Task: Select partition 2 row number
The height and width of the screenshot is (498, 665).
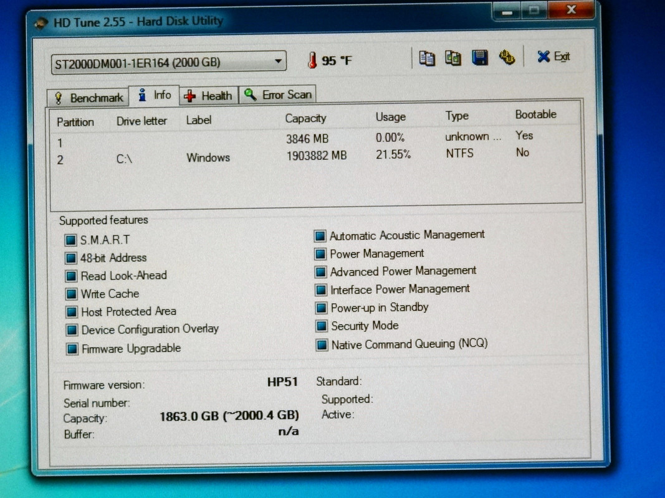Action: point(60,160)
